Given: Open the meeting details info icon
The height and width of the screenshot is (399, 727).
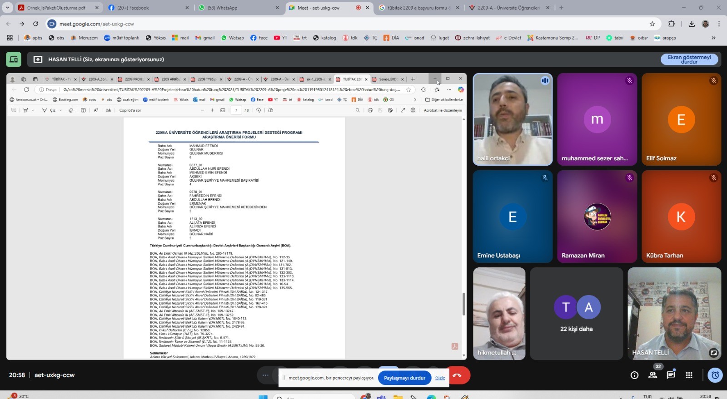Looking at the screenshot, I should click(x=634, y=375).
